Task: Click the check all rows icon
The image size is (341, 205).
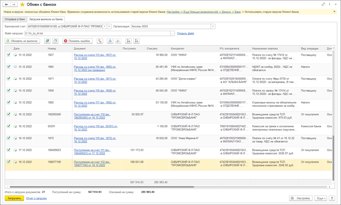Action: (48, 41)
